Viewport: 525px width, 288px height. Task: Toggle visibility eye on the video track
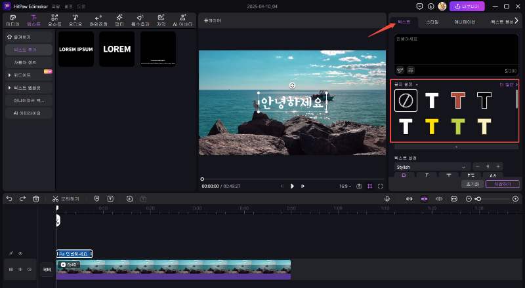pos(20,269)
